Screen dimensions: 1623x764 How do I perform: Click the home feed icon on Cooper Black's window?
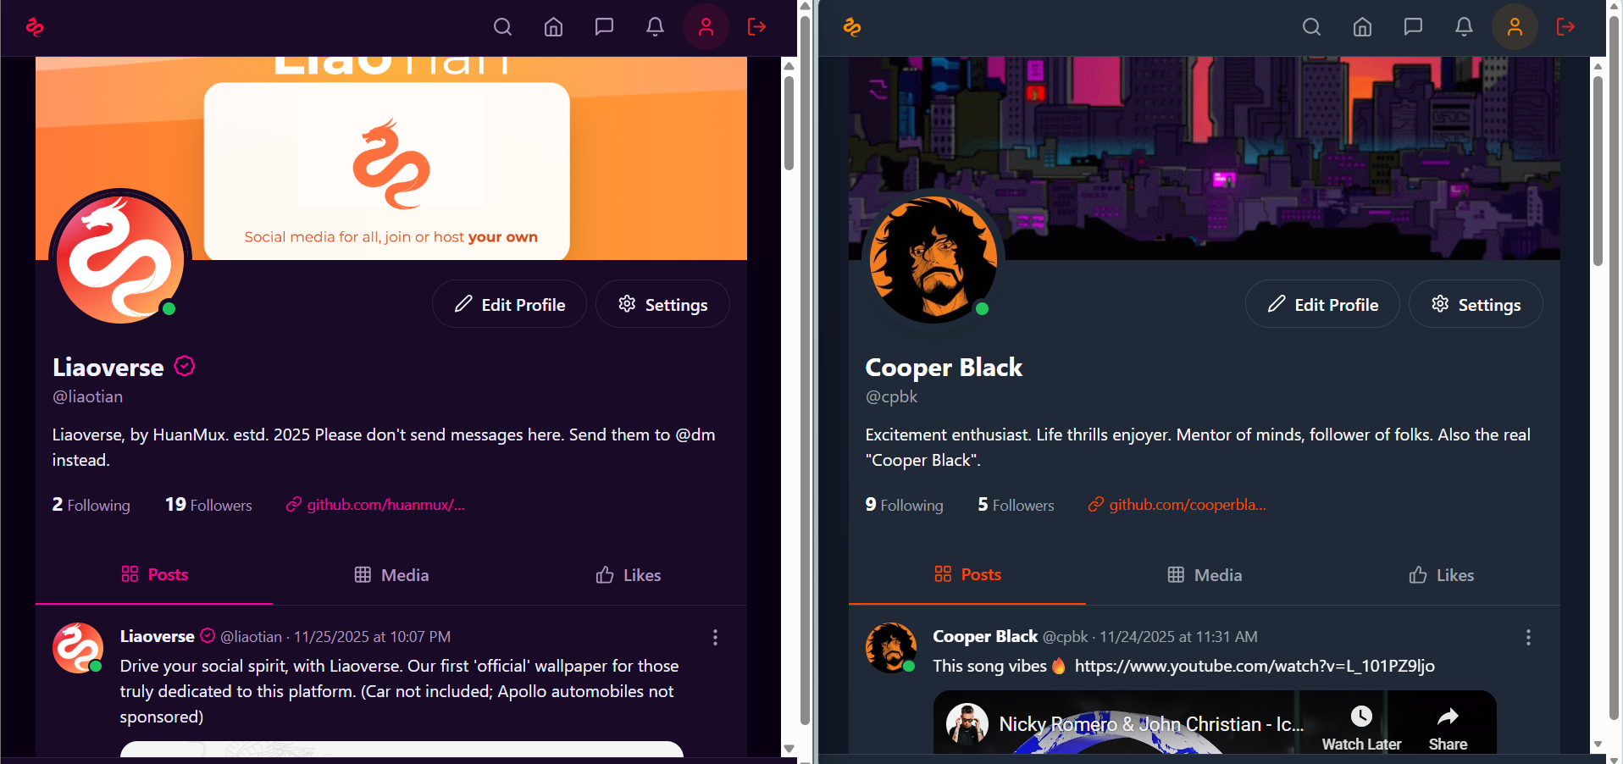point(1361,26)
